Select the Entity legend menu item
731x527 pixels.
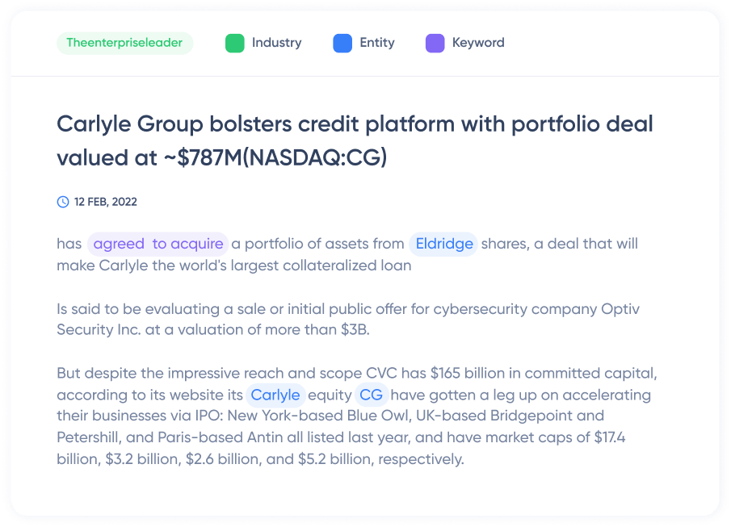click(363, 42)
